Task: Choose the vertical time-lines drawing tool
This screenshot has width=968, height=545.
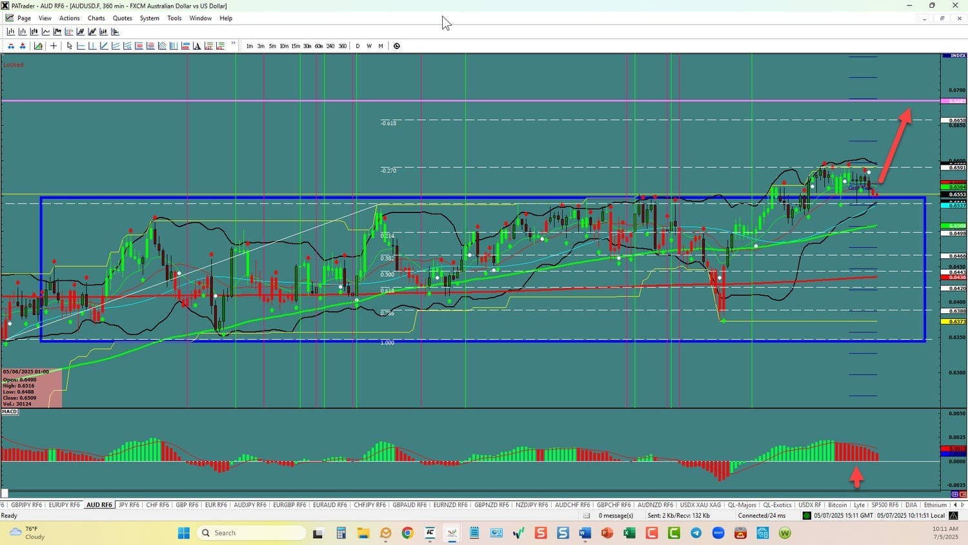Action: pos(174,46)
